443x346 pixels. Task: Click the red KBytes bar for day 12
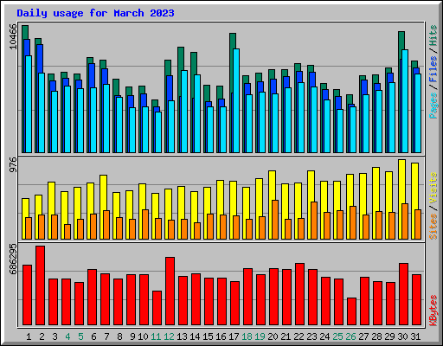tap(170, 292)
